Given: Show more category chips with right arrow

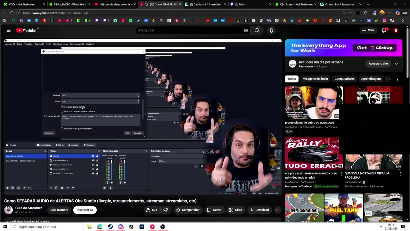Looking at the screenshot, I should [x=397, y=80].
